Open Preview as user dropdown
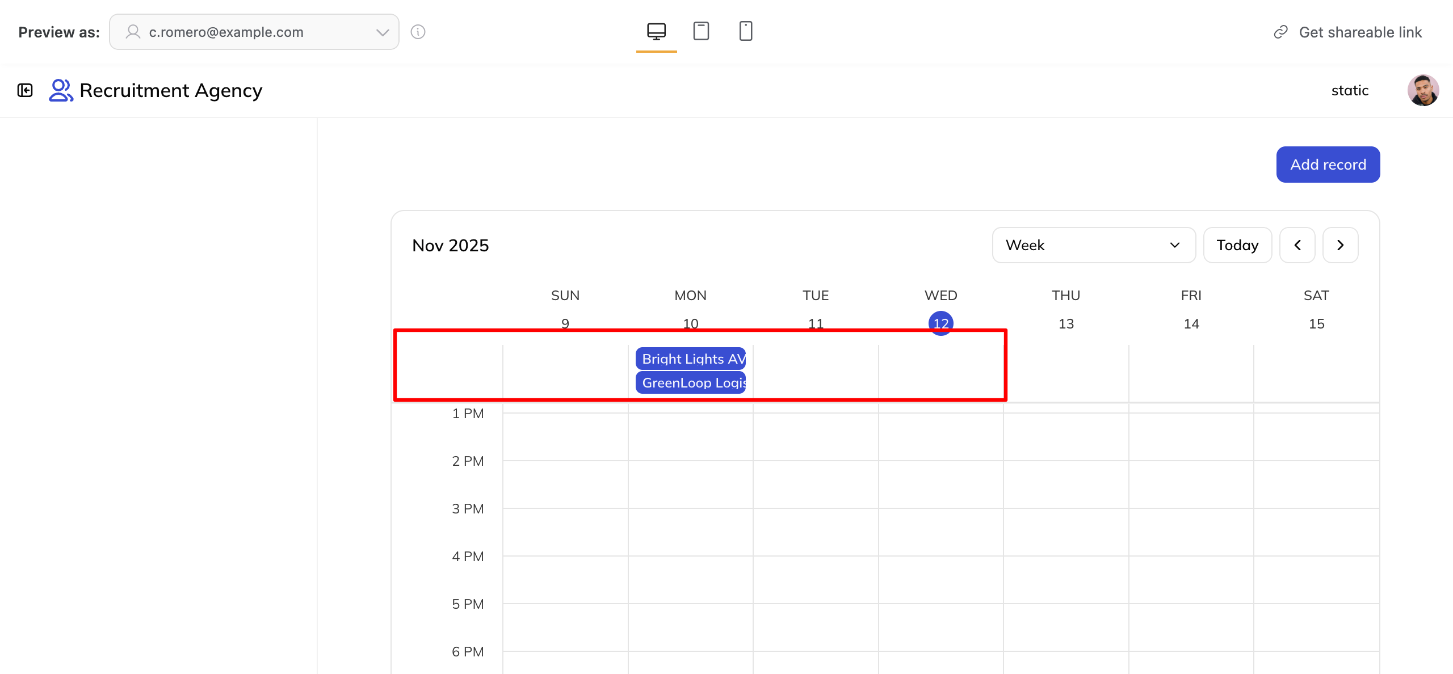Viewport: 1453px width, 674px height. pos(254,32)
